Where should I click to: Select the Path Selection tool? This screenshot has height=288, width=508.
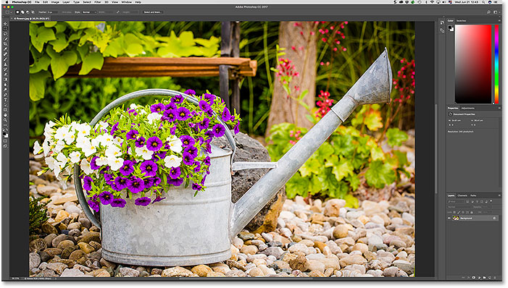[6, 105]
